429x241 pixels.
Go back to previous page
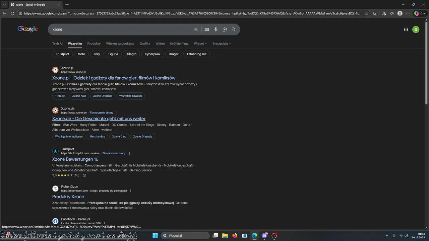point(4,13)
